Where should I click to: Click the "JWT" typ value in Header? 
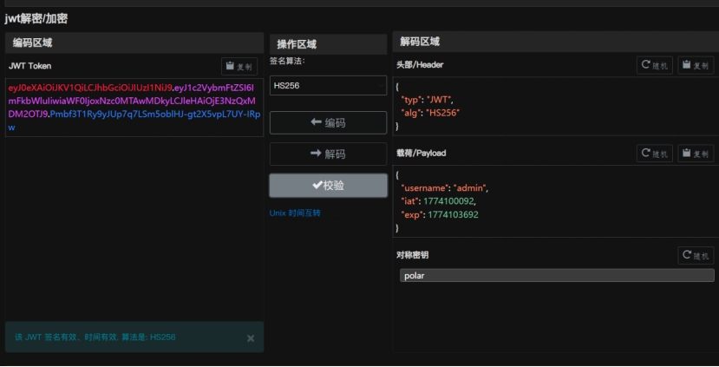pos(439,100)
